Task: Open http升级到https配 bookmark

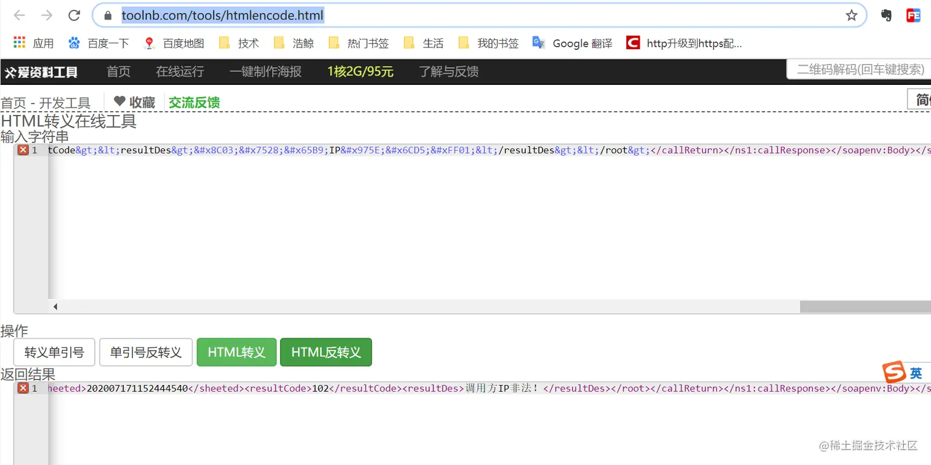Action: coord(684,43)
